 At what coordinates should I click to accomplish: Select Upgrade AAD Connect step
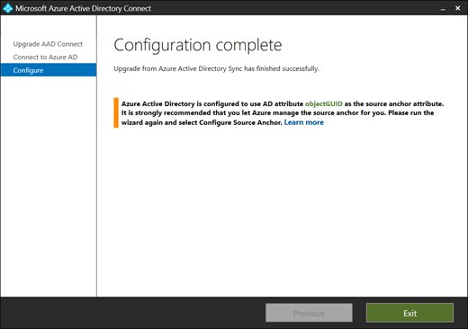(x=48, y=44)
